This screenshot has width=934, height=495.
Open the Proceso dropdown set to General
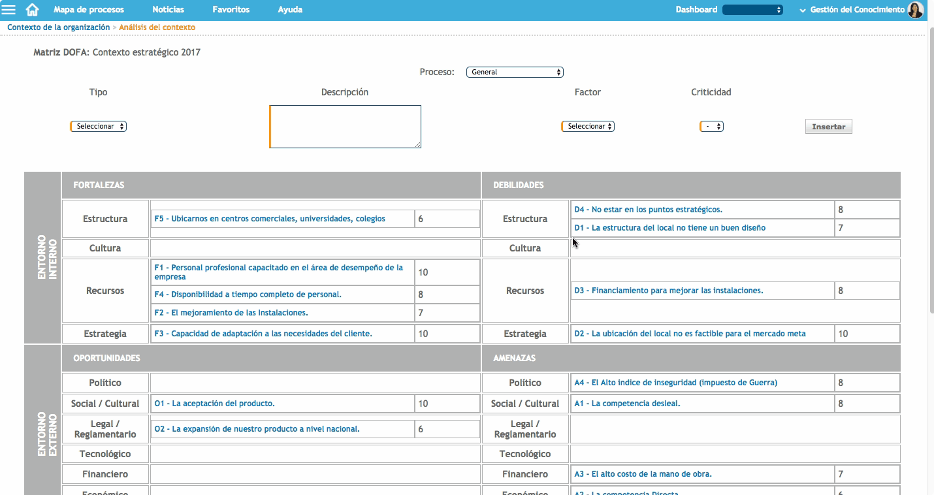tap(515, 72)
